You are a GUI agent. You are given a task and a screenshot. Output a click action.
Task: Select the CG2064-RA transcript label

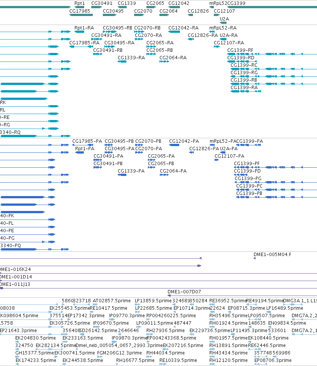pos(173,58)
